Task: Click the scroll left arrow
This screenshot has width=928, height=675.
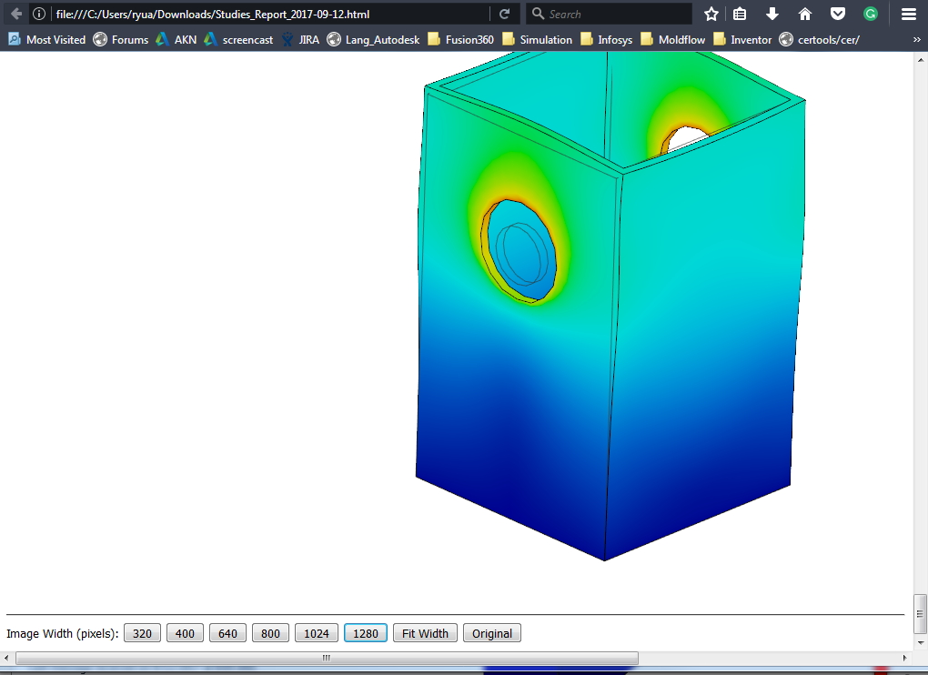Action: (x=6, y=658)
